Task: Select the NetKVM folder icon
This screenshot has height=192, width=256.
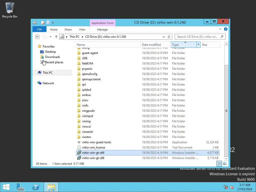Action: point(79,63)
